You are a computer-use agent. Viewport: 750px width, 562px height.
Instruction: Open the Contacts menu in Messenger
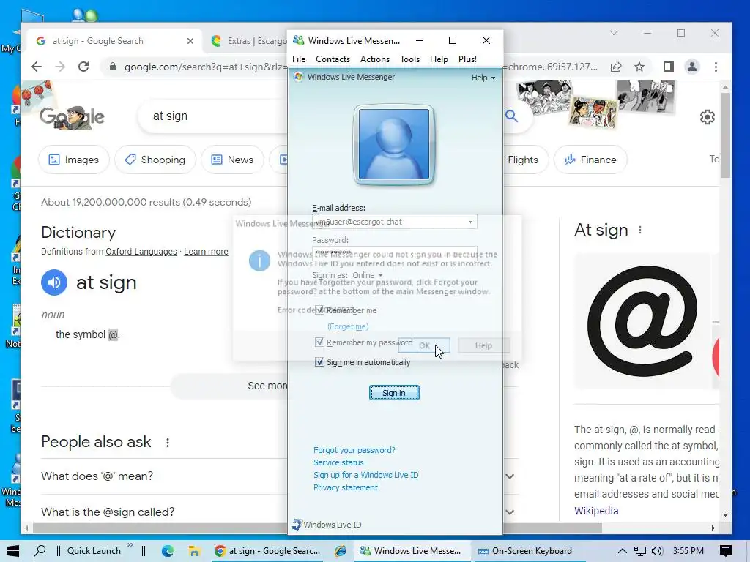(x=333, y=59)
